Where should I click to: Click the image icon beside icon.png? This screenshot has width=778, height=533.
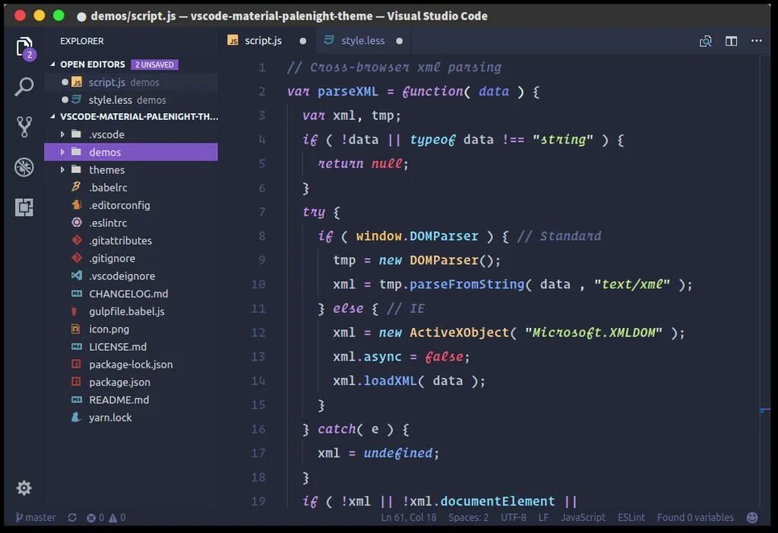click(x=75, y=329)
